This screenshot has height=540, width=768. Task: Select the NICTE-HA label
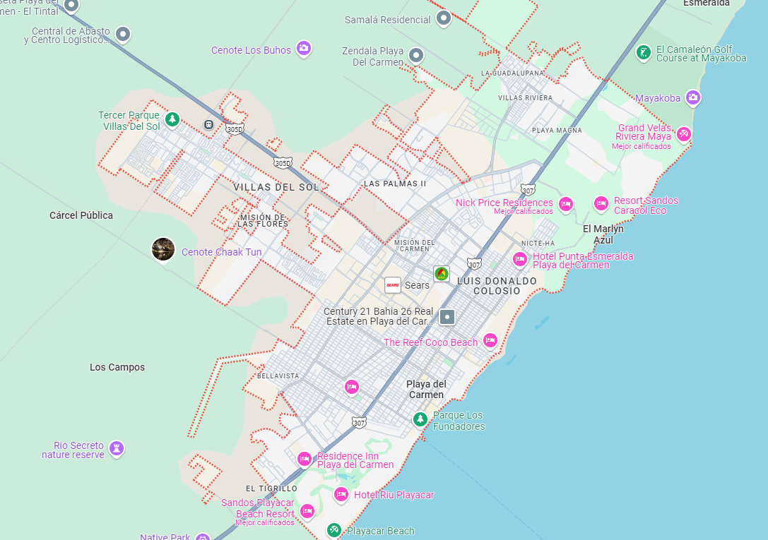point(538,243)
